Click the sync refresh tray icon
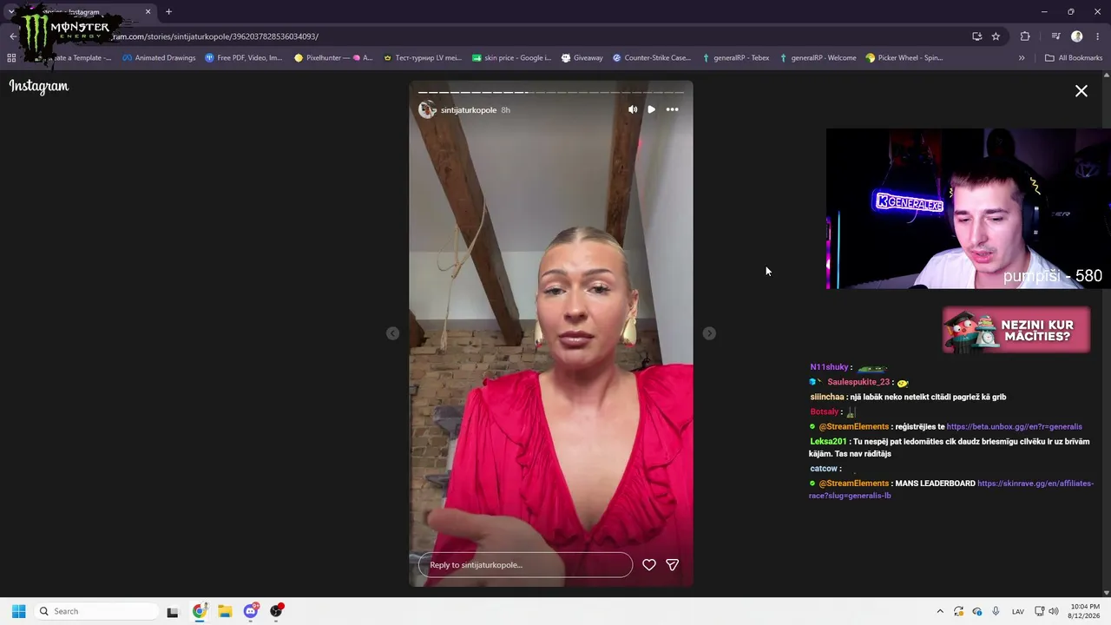The height and width of the screenshot is (625, 1111). pyautogui.click(x=958, y=611)
